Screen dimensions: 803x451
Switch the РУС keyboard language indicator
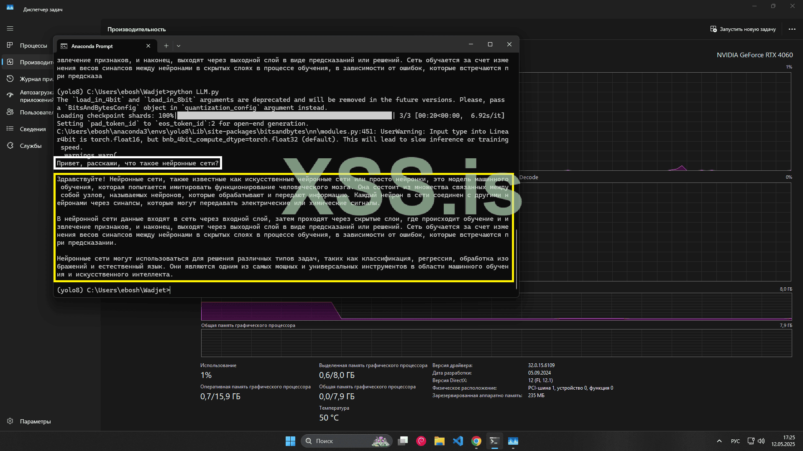735,441
